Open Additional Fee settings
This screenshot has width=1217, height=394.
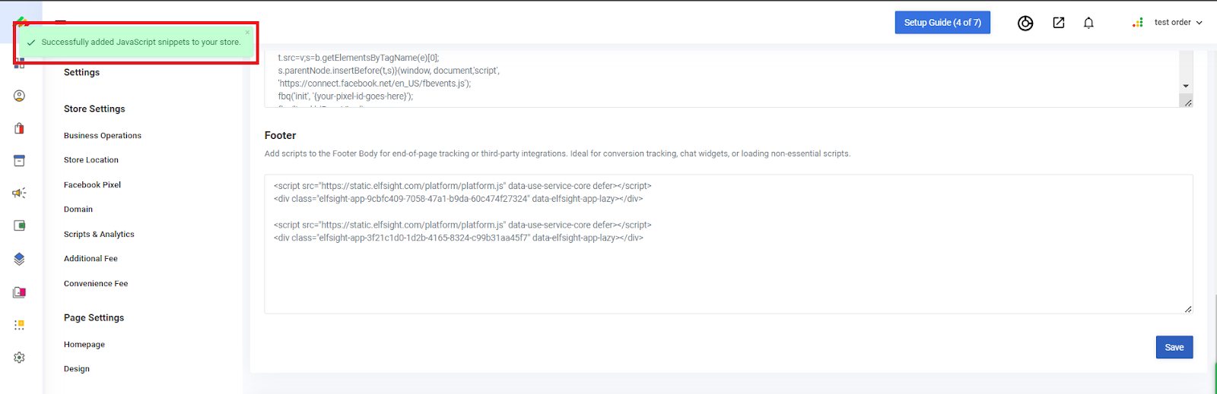click(91, 259)
